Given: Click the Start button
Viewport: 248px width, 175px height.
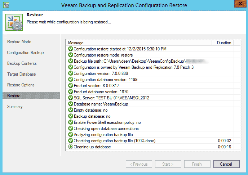Looking at the screenshot, I should pyautogui.click(x=168, y=164).
